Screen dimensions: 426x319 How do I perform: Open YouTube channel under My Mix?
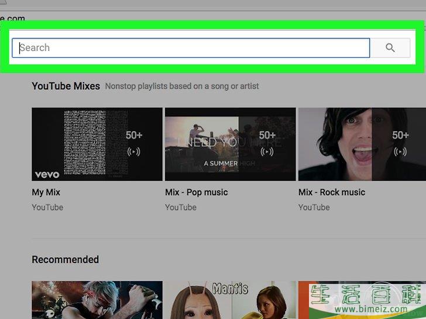tap(47, 207)
